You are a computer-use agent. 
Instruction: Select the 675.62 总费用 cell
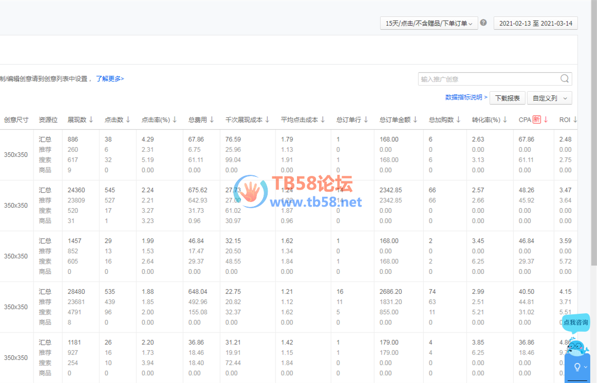click(x=198, y=190)
